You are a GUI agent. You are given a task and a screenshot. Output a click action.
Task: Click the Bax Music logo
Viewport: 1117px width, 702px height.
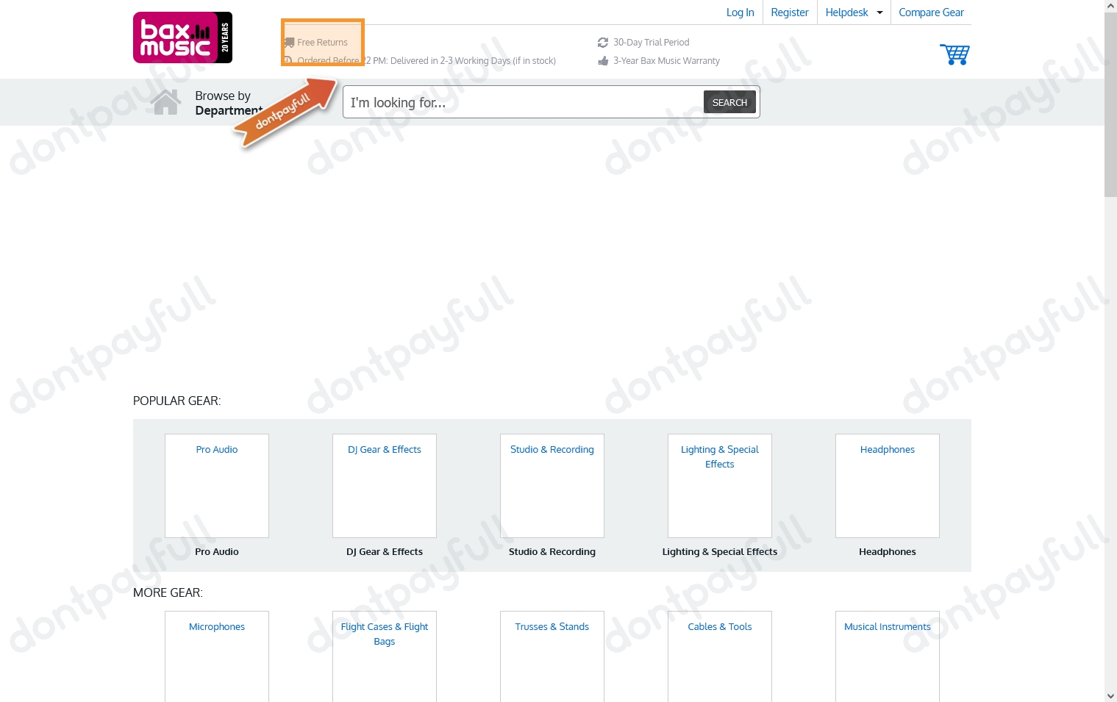182,37
